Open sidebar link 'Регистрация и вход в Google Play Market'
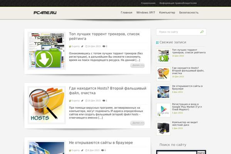Image resolution: width=231 pixels, height=154 pixels. [x=187, y=107]
